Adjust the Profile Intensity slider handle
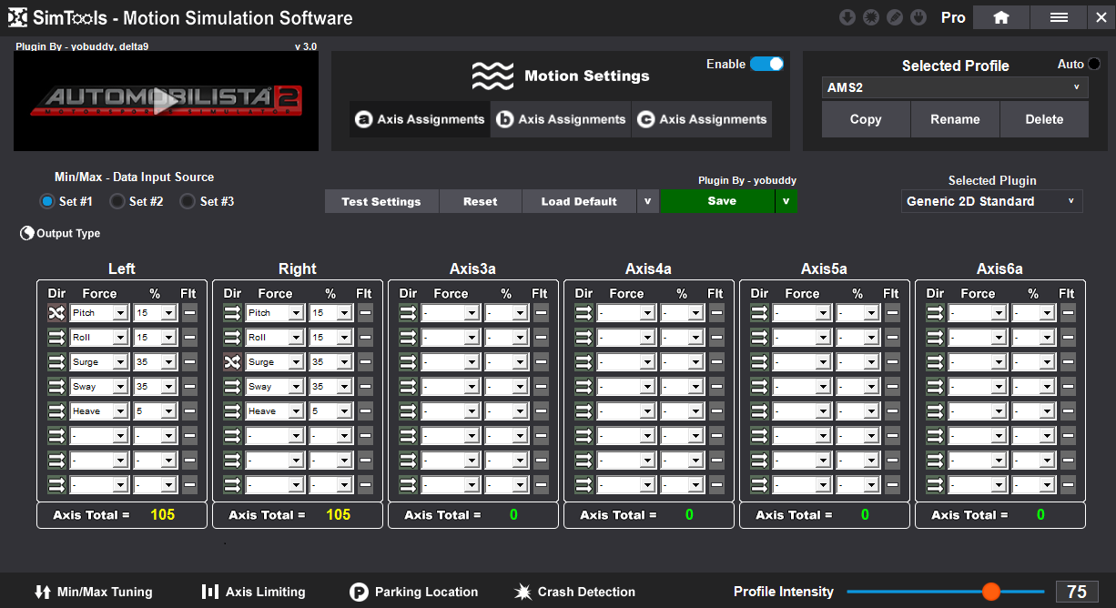 (991, 592)
